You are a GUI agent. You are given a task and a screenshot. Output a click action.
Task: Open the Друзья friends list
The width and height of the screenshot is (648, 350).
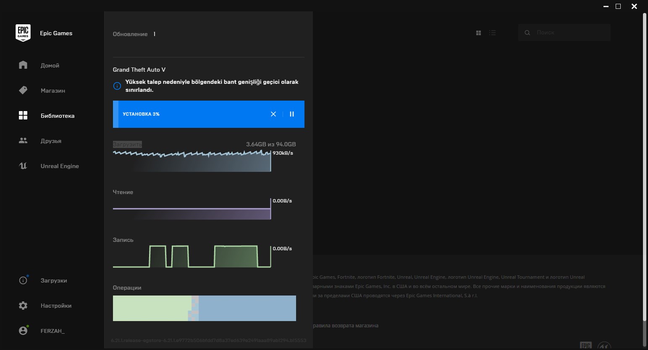pyautogui.click(x=51, y=141)
